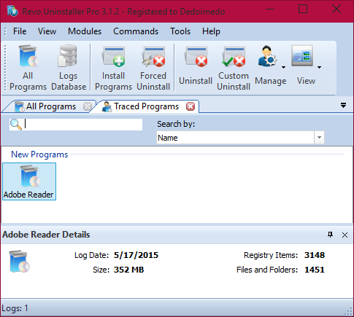The width and height of the screenshot is (354, 317).
Task: Click the Size value 352 MB
Action: pyautogui.click(x=129, y=270)
